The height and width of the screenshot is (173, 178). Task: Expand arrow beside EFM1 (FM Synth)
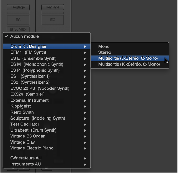click(x=85, y=53)
